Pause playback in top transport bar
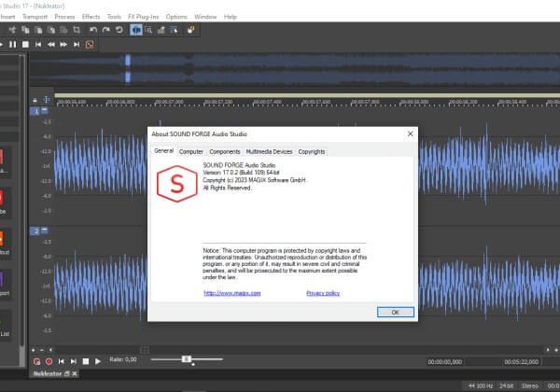This screenshot has width=560, height=392. pos(12,45)
